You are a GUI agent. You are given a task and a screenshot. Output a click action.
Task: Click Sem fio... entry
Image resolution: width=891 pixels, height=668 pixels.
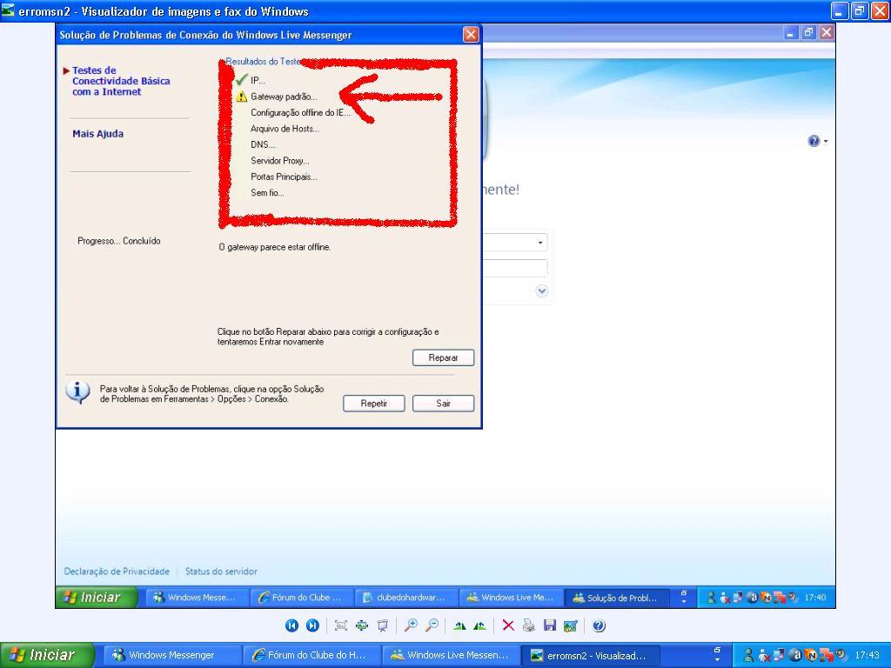click(267, 192)
